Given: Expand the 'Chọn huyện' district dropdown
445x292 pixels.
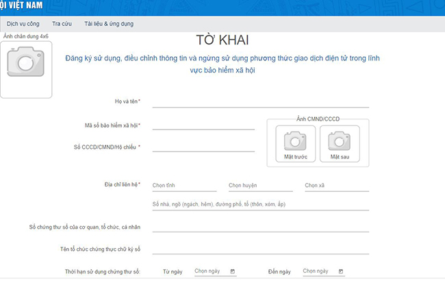Looking at the screenshot, I should pyautogui.click(x=260, y=185).
